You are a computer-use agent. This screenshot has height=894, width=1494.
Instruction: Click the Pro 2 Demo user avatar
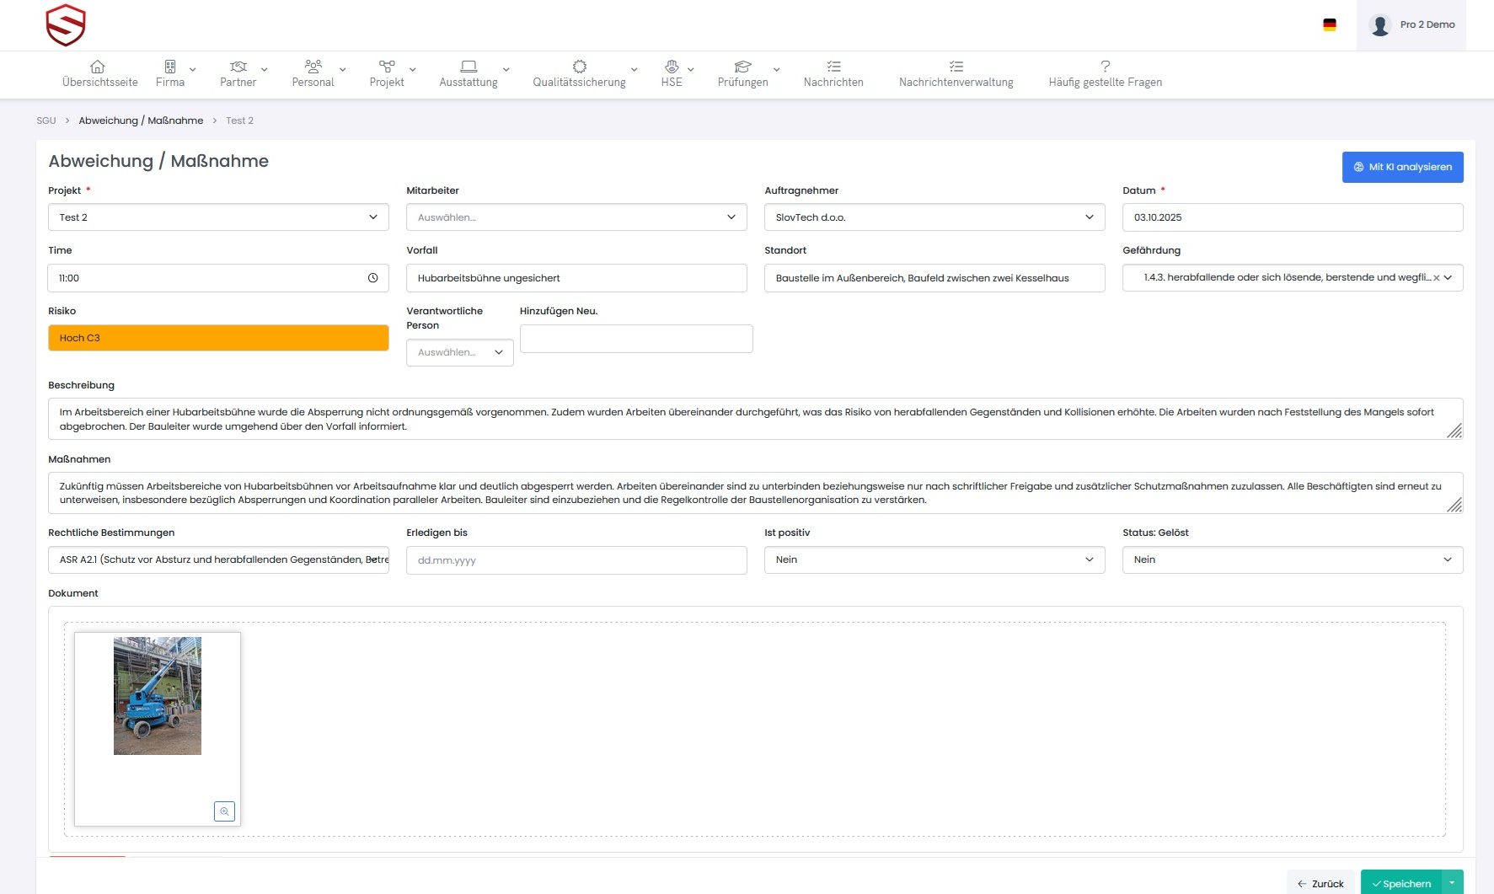pyautogui.click(x=1380, y=25)
